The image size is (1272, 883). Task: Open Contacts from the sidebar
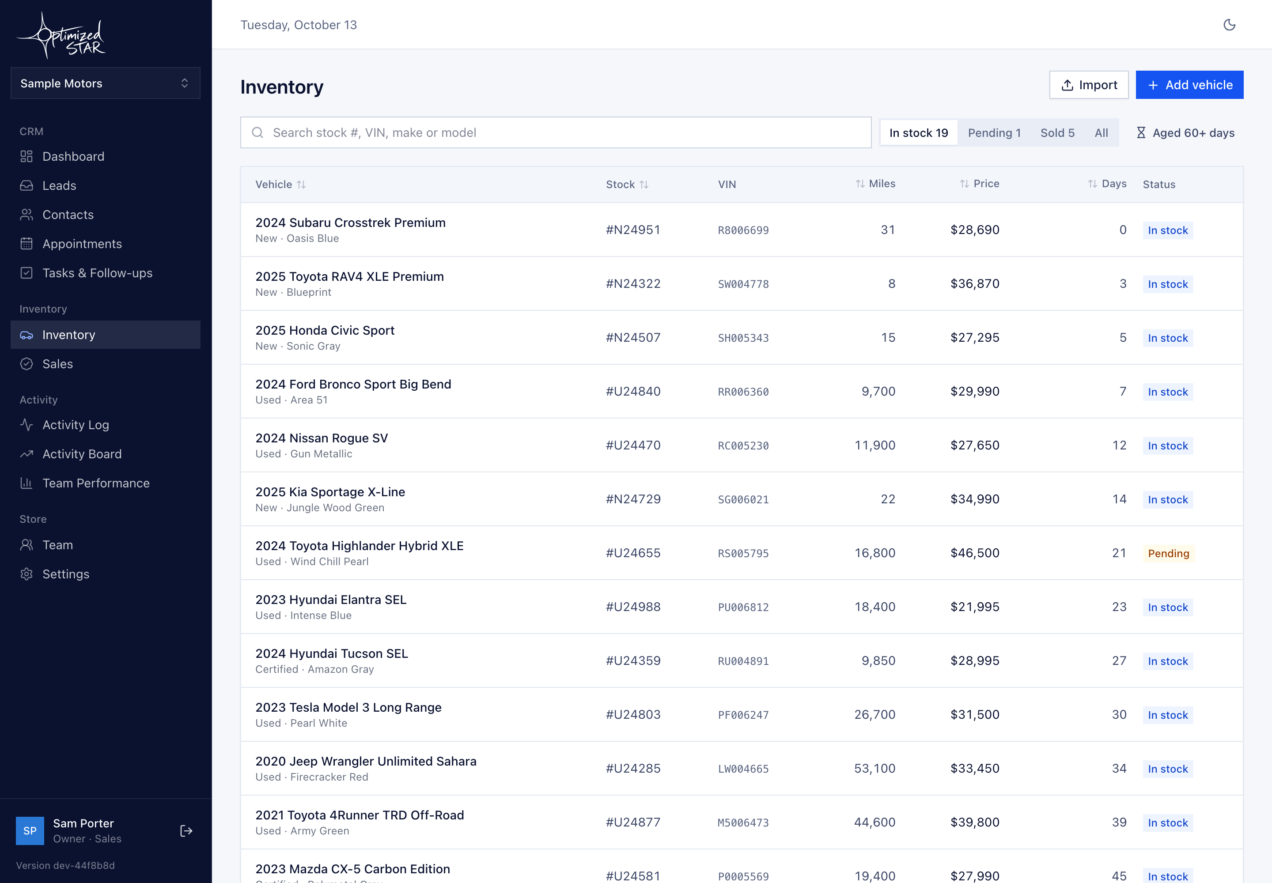click(x=105, y=215)
